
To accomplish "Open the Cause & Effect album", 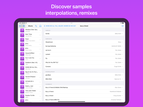I will coord(31,54).
